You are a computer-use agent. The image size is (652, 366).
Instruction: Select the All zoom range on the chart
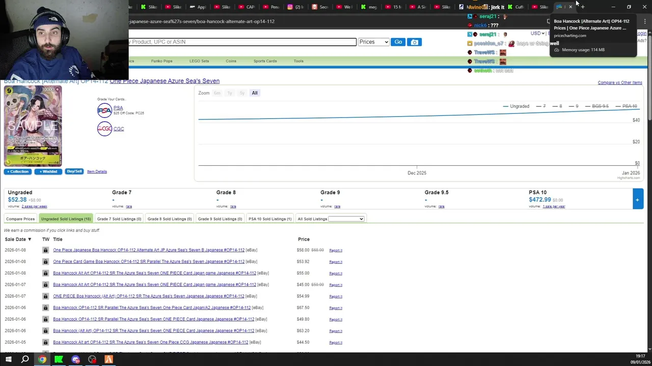[x=255, y=93]
